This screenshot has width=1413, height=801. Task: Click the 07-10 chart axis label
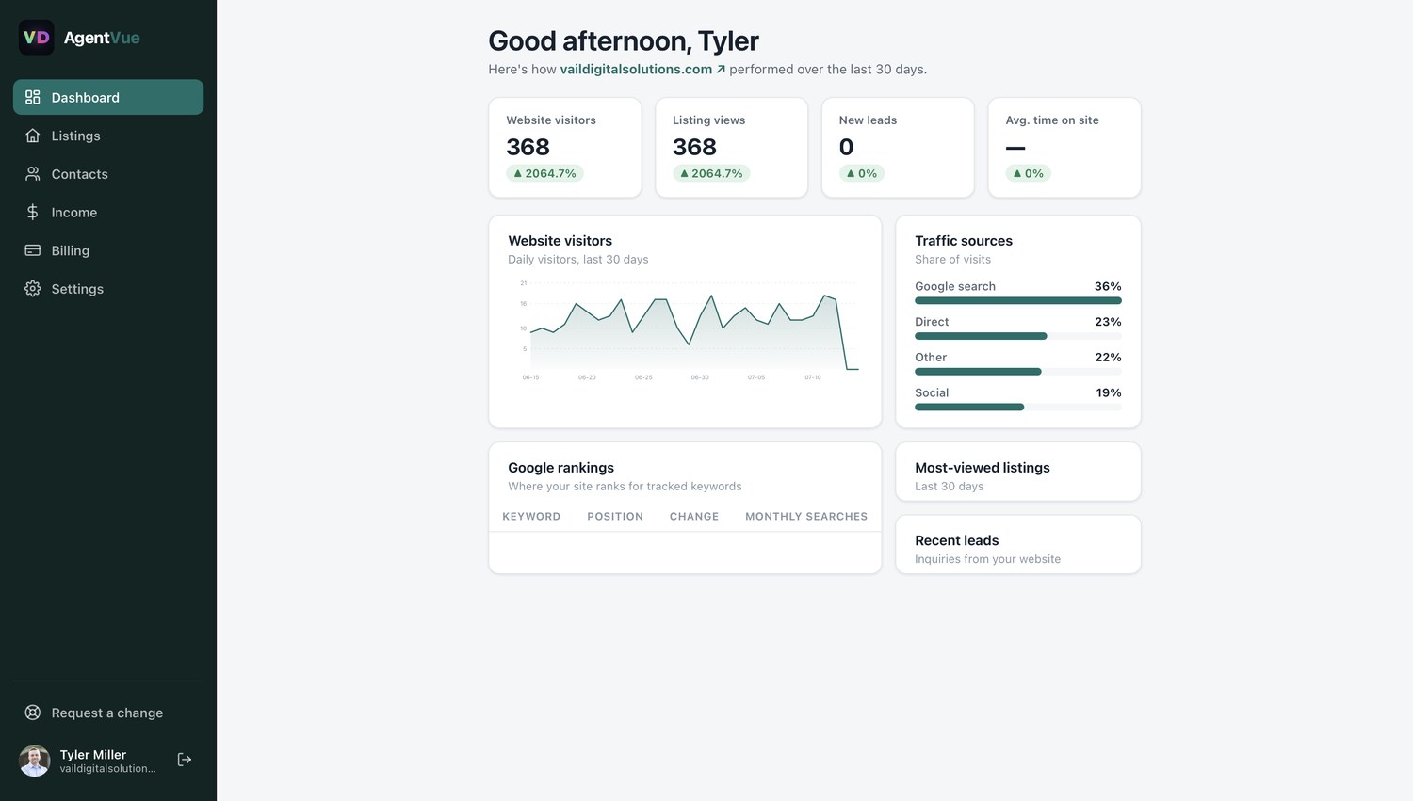[x=813, y=377]
